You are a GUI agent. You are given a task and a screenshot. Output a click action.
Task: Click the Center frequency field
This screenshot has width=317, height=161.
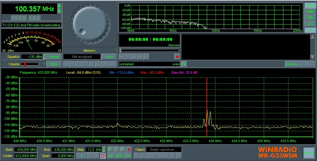(26, 156)
